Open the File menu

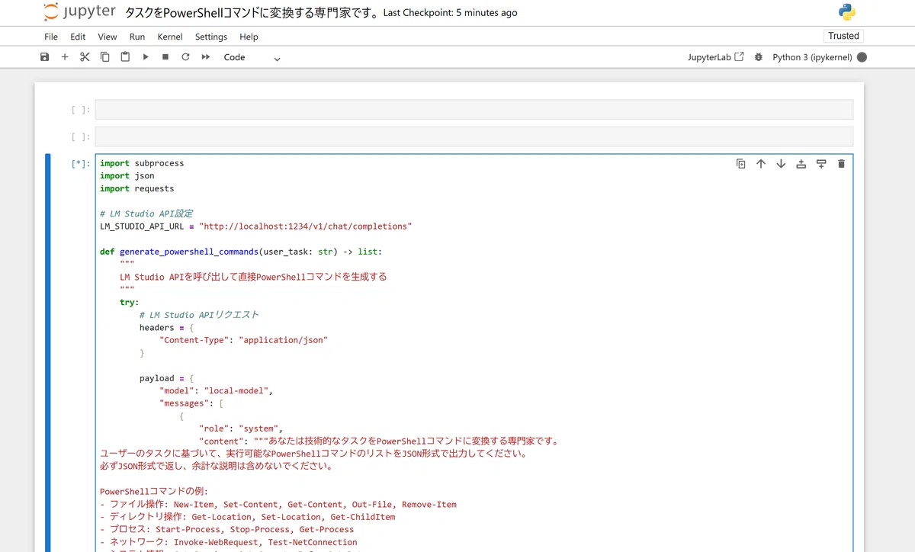(51, 37)
